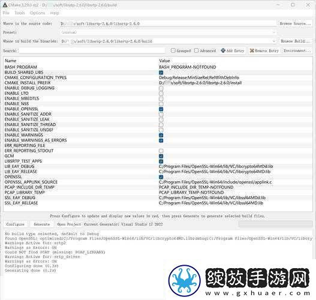Open the Environment settings button
316x300 pixels.
(x=297, y=50)
